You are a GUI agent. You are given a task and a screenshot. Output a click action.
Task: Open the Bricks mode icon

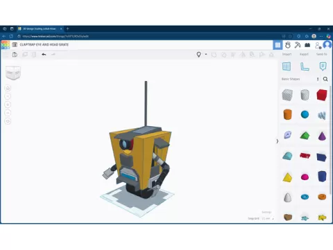pyautogui.click(x=307, y=45)
